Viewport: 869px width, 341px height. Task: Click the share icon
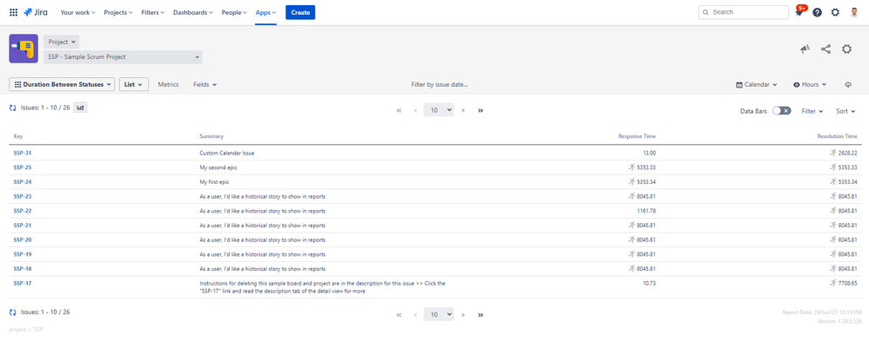826,49
